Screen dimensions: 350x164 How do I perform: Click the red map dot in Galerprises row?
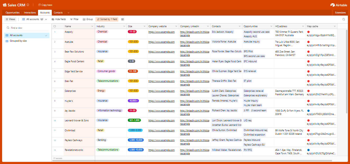308,91
